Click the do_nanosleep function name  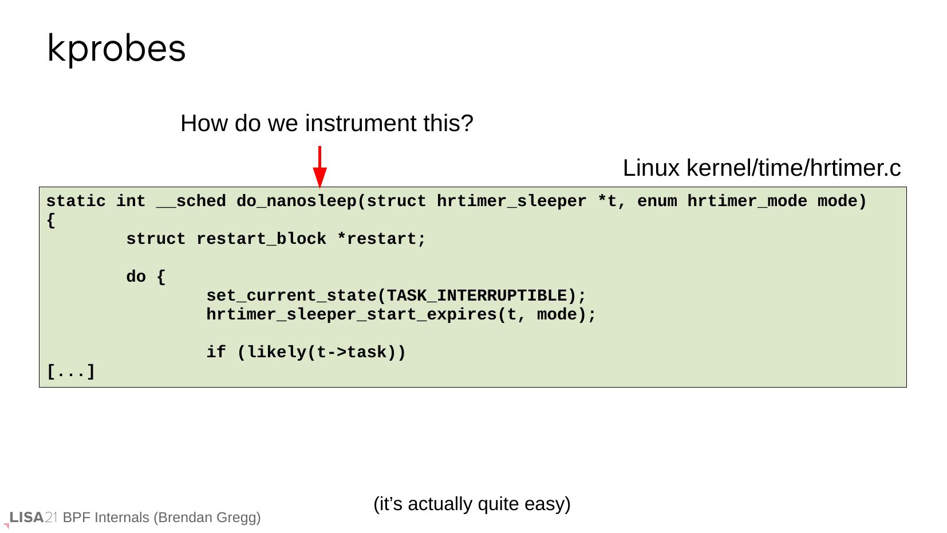pos(297,202)
